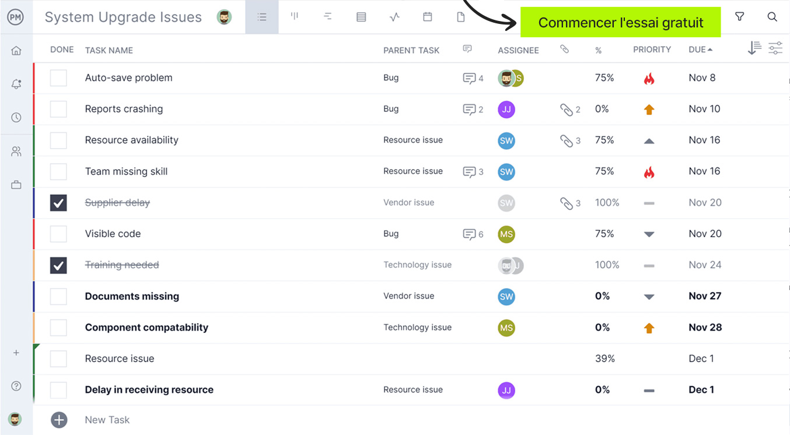790x435 pixels.
Task: Uncheck the Supplier delay checkbox
Action: (58, 203)
